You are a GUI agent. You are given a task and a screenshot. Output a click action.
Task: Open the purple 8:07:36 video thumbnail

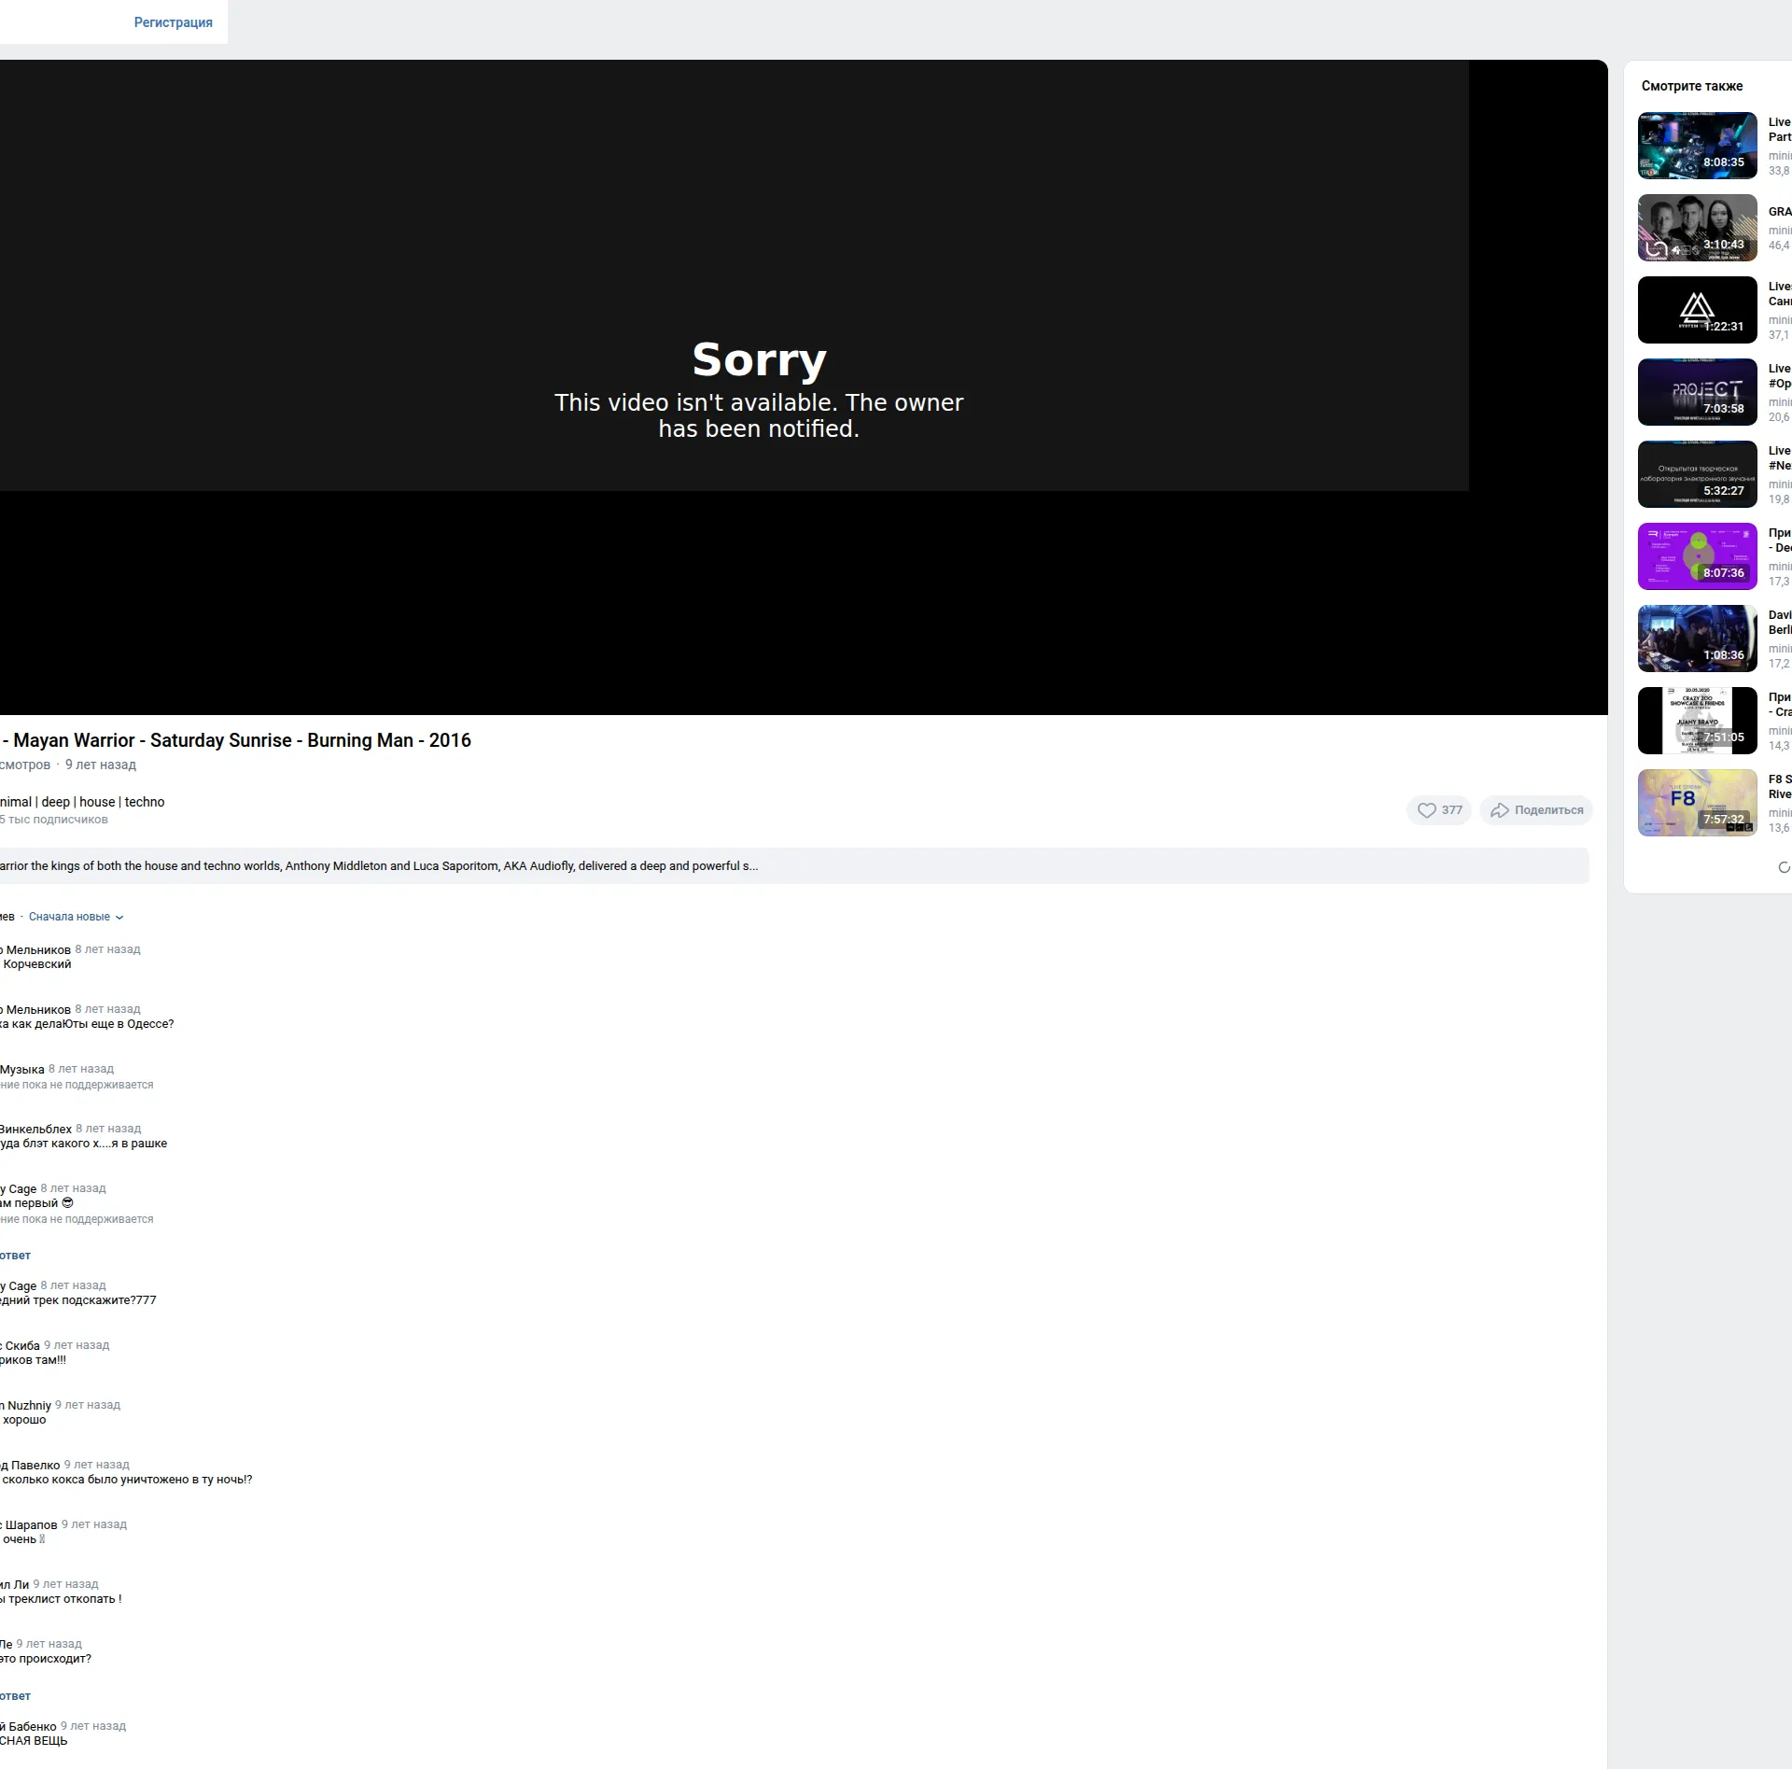coord(1698,556)
